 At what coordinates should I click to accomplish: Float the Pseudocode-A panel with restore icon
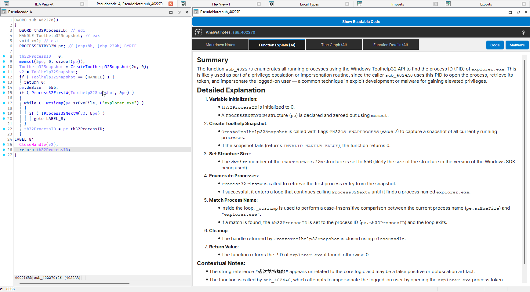point(179,12)
